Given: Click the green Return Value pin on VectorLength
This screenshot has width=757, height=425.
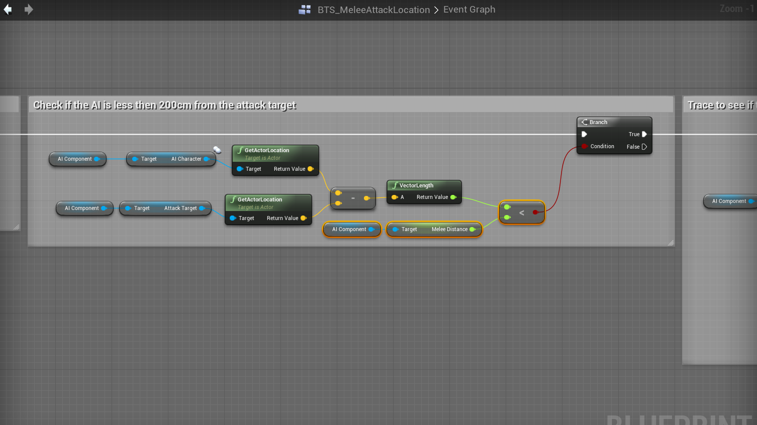Looking at the screenshot, I should tap(453, 197).
